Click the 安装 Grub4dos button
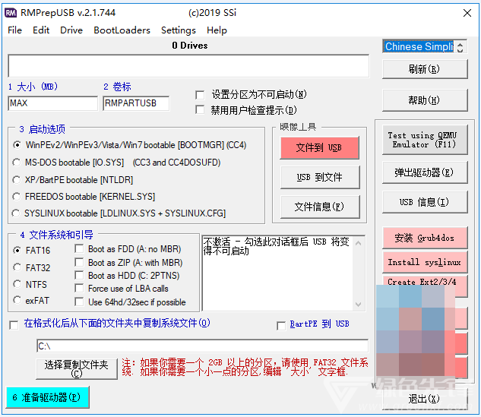 tap(425, 238)
